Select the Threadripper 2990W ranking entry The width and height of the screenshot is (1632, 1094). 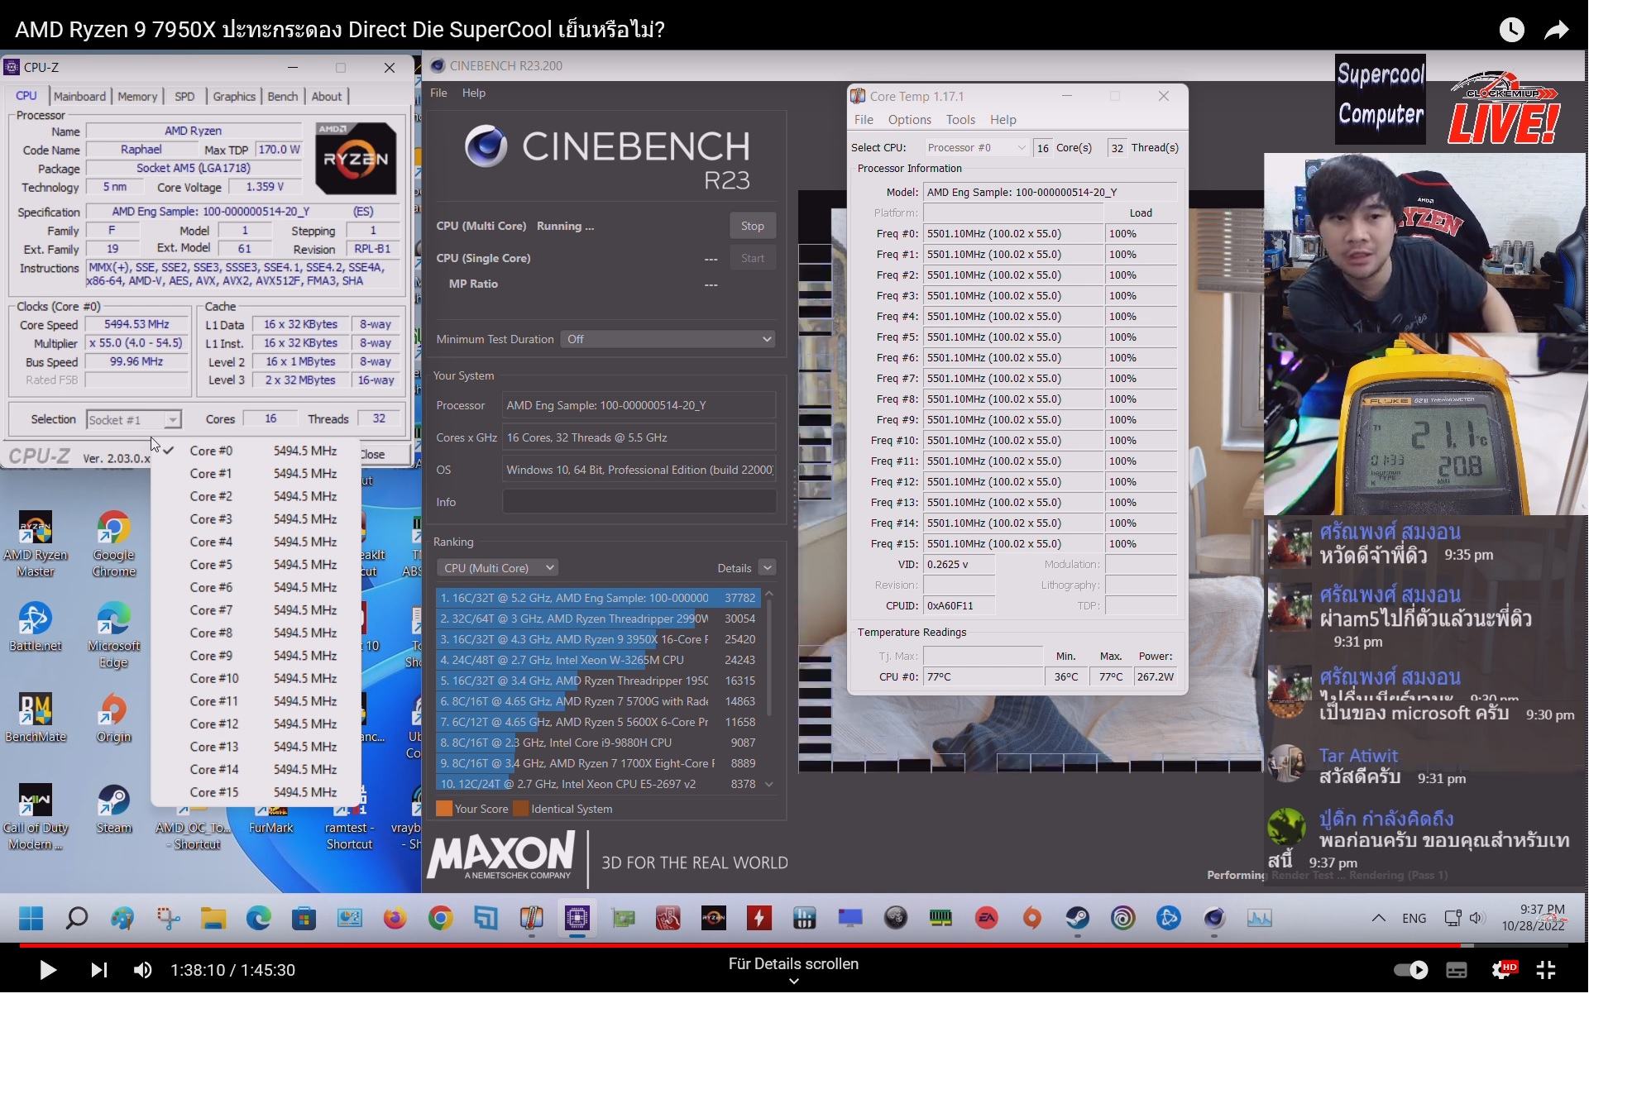point(597,619)
